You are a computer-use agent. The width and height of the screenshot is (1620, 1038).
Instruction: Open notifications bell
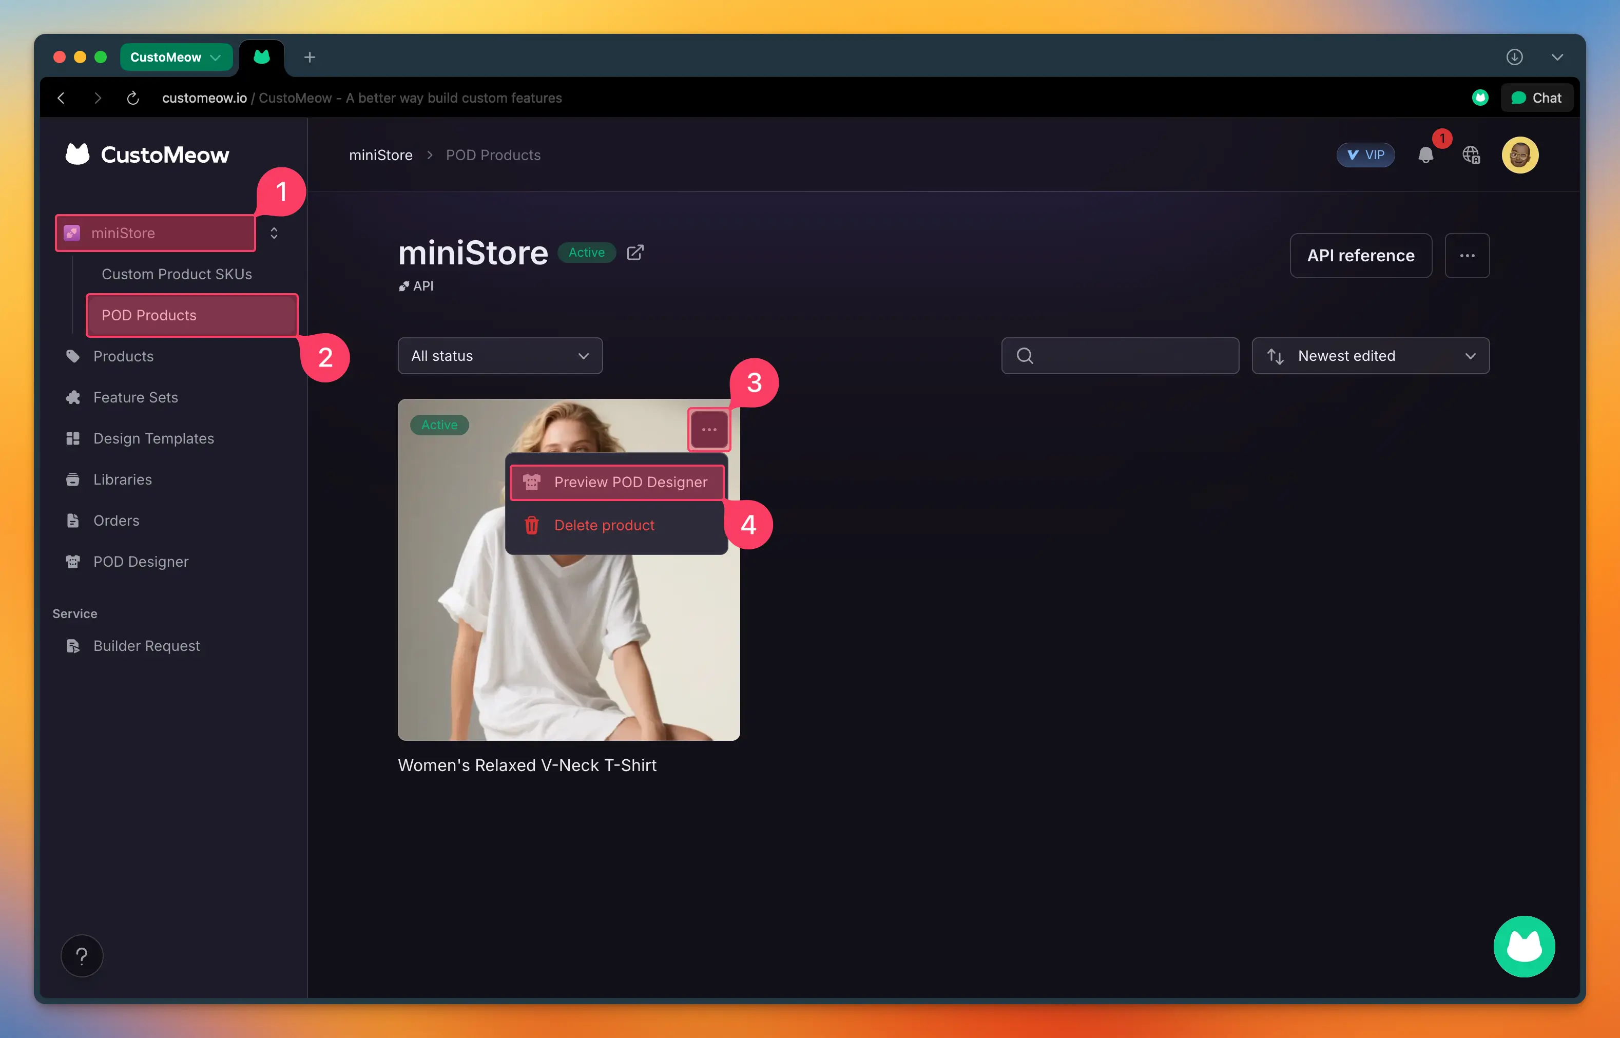[x=1425, y=155]
